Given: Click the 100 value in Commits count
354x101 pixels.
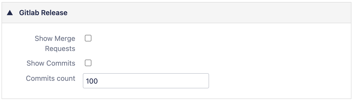Looking at the screenshot, I should pyautogui.click(x=92, y=81).
